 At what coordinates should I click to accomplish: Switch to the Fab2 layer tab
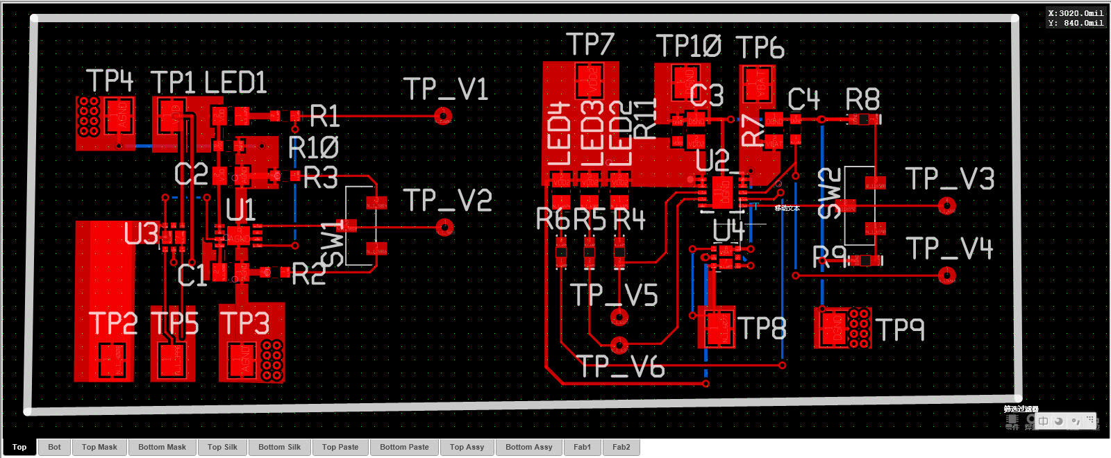[621, 447]
